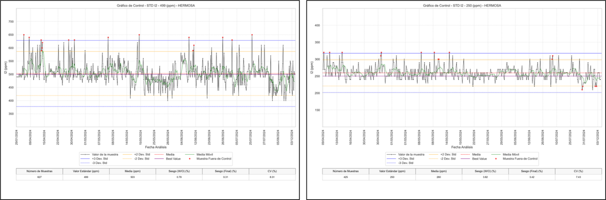Click 'Media (ppm)' header in right table
The width and height of the screenshot is (606, 200).
pos(439,171)
